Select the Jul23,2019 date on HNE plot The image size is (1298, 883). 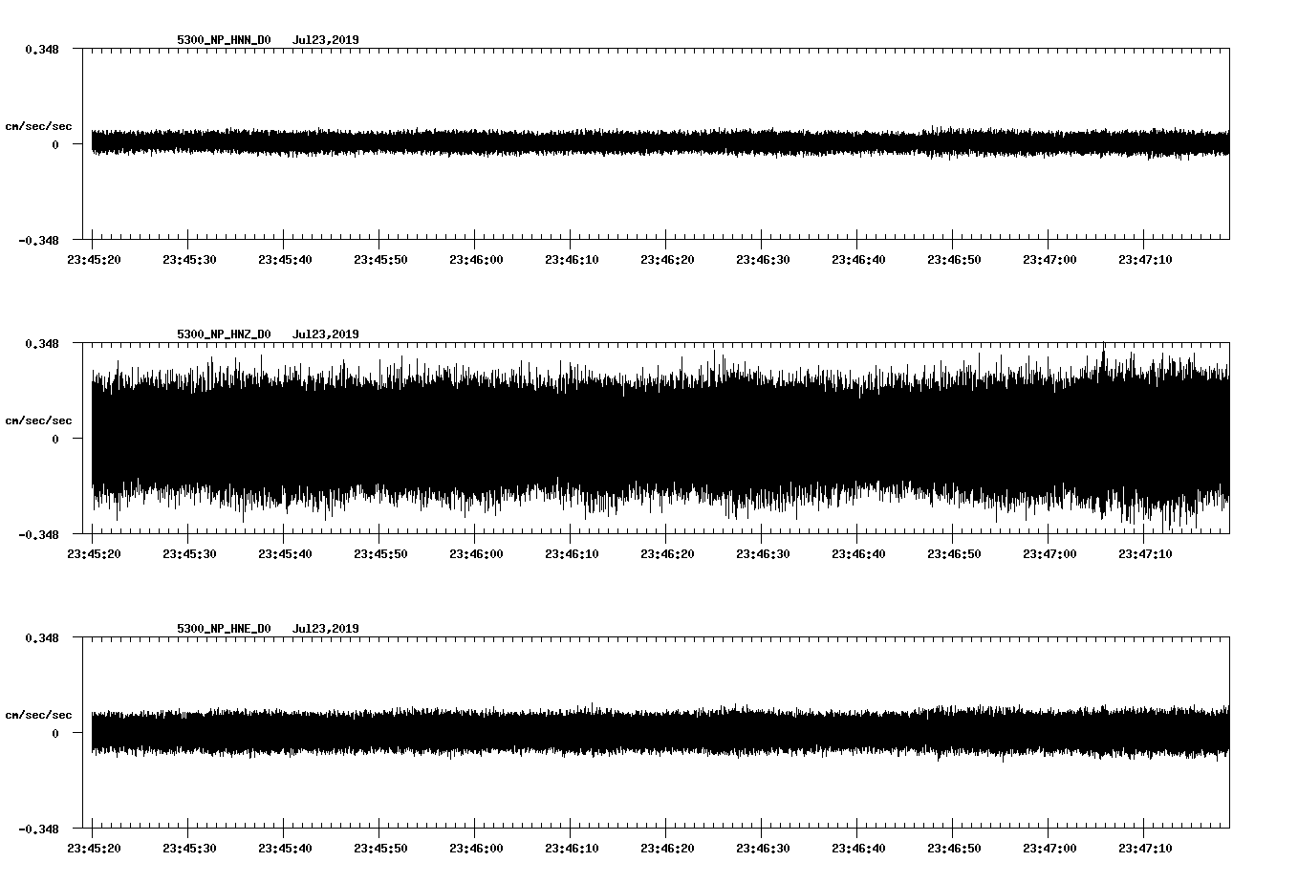(326, 629)
